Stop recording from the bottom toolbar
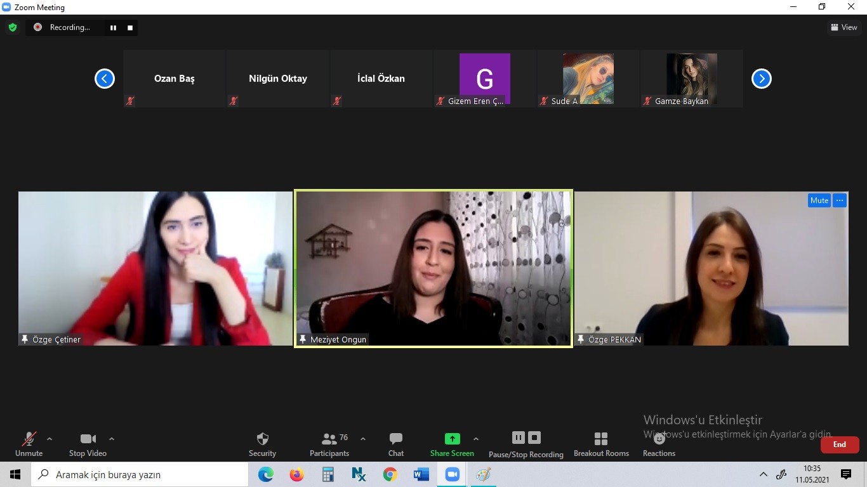Viewport: 867px width, 487px height. [534, 438]
